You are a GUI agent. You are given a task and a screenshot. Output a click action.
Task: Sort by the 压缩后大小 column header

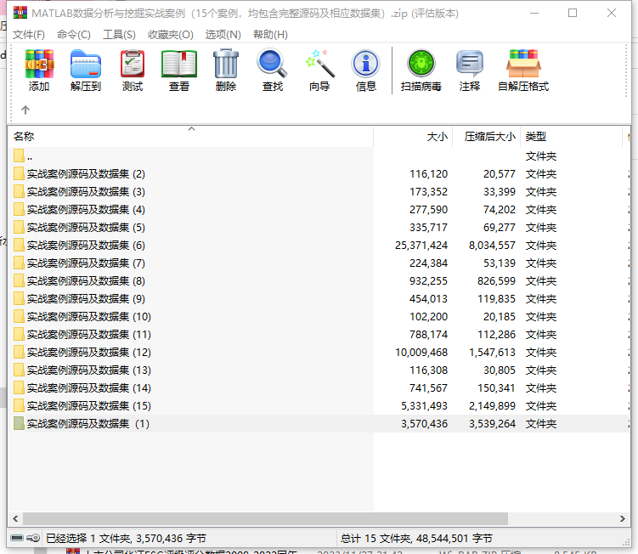pos(487,137)
